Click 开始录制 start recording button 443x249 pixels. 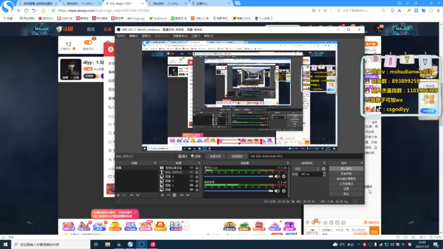tap(346, 174)
